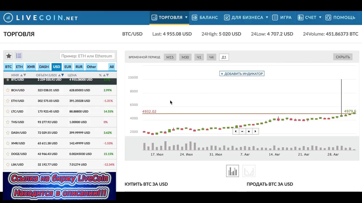
Task: Click the 24Volume 451.86373 BTC value
Action: tap(342, 34)
